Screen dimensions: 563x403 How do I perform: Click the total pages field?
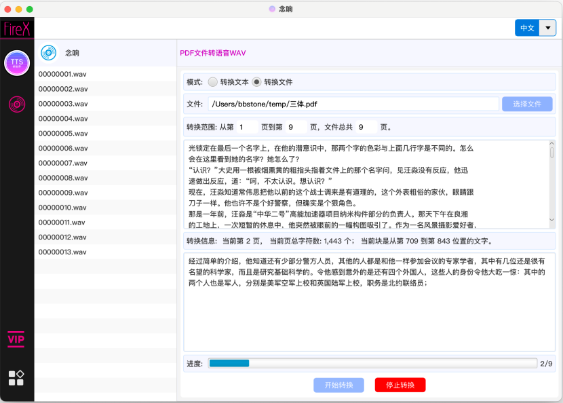tap(366, 127)
